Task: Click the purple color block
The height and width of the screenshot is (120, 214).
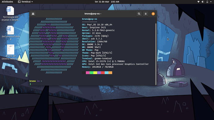Action: 99,73
